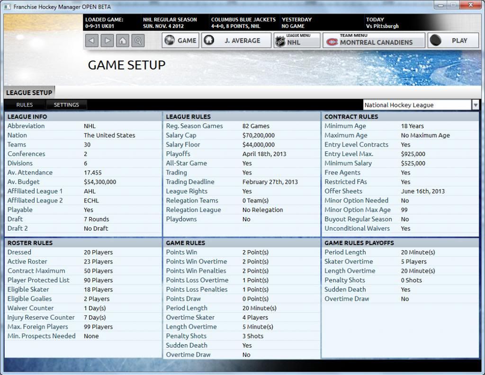Click the Eligible Goalies value 2 Players

97,299
